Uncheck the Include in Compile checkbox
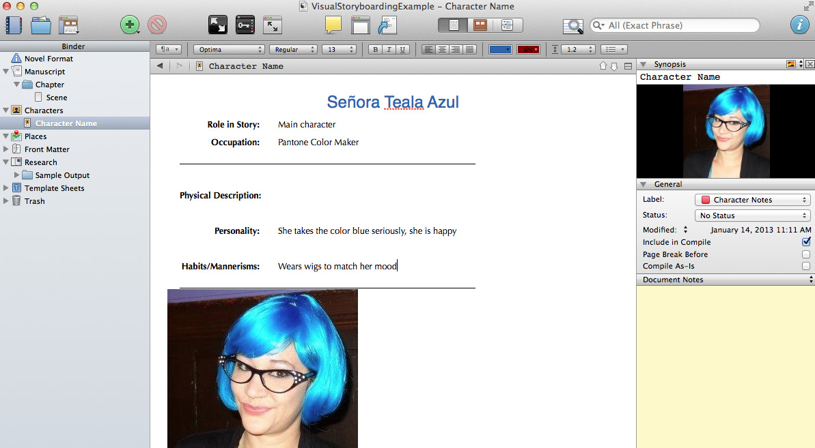Image resolution: width=815 pixels, height=448 pixels. coord(806,242)
